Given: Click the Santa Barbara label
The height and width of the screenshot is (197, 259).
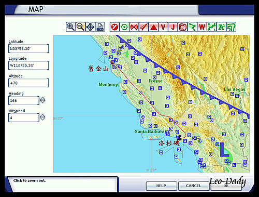Looking at the screenshot, I should (x=150, y=132).
